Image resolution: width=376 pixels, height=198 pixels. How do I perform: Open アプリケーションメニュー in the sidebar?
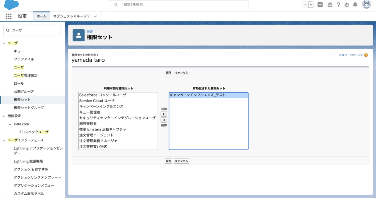coord(34,186)
